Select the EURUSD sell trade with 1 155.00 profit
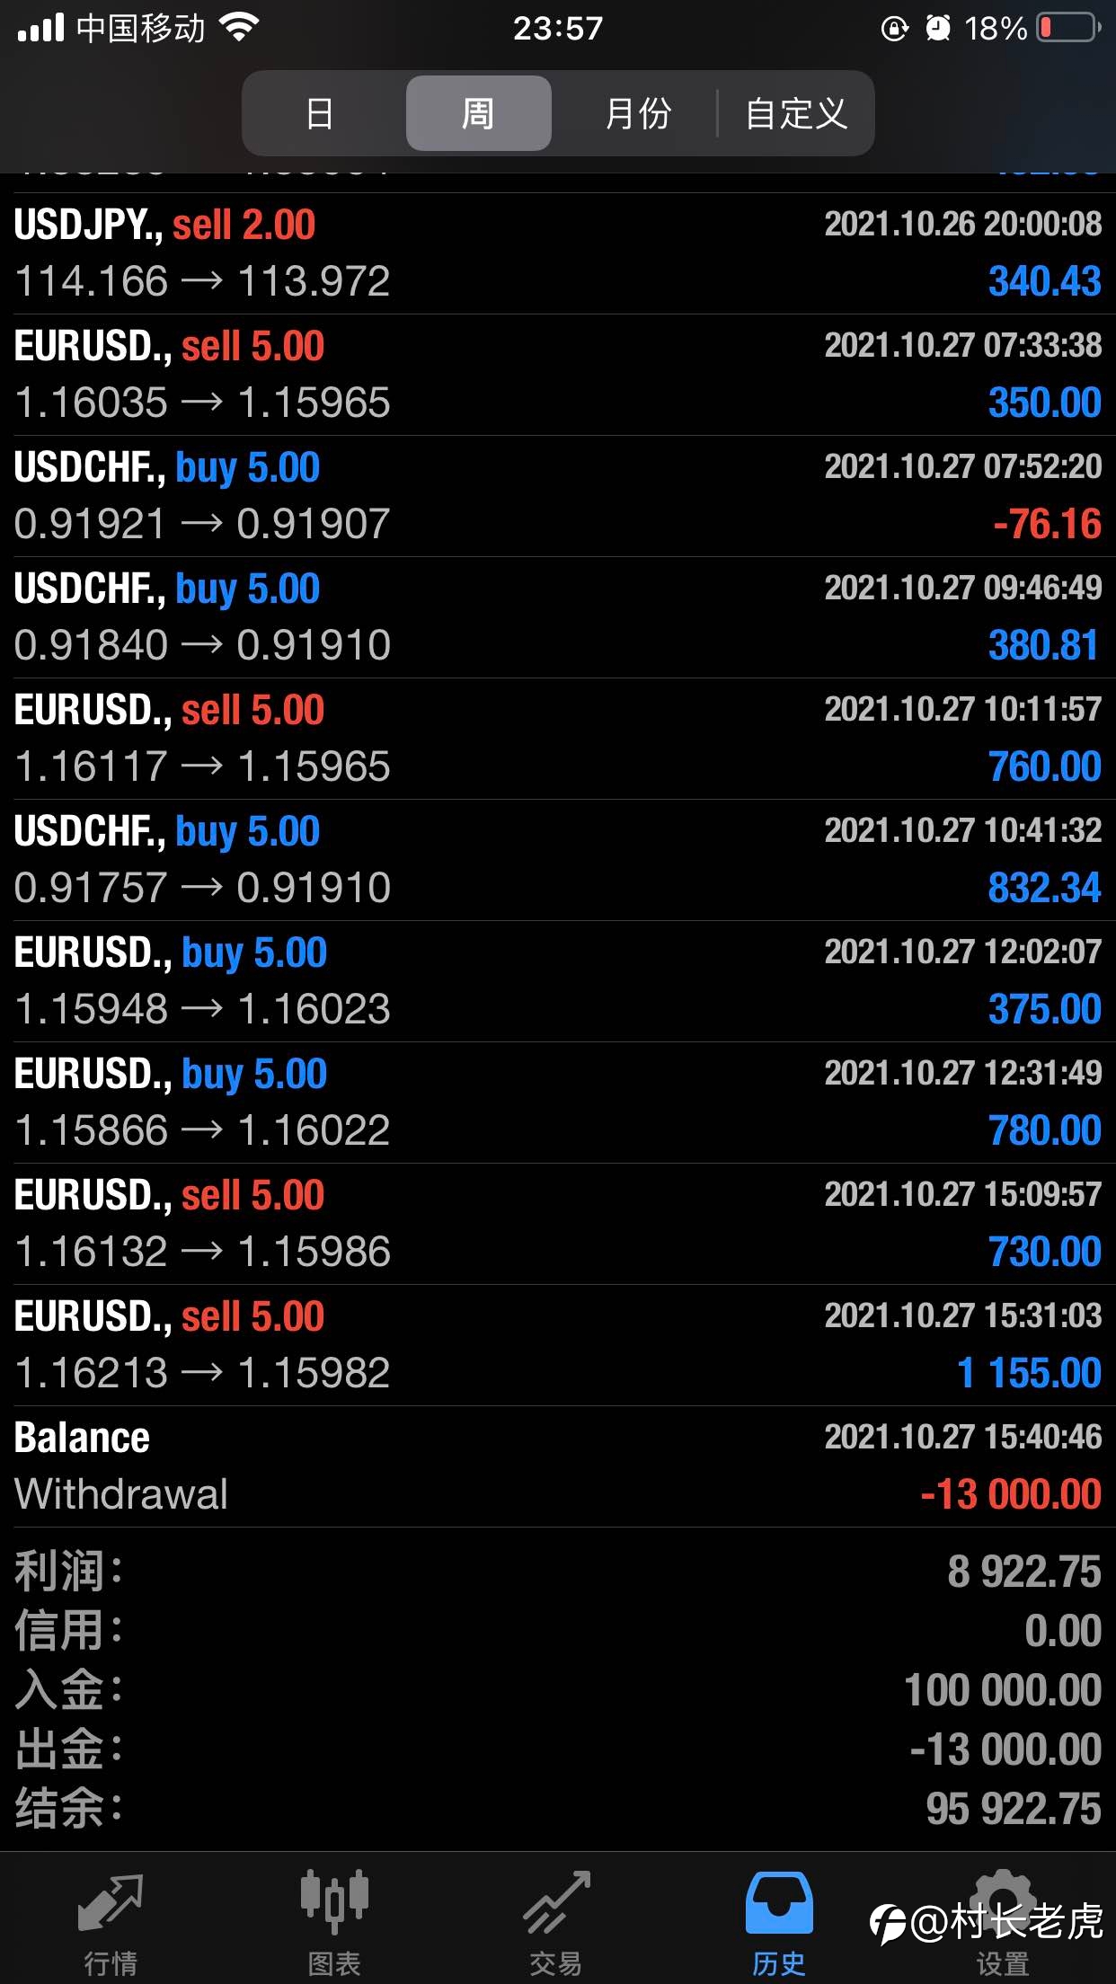 (558, 1345)
